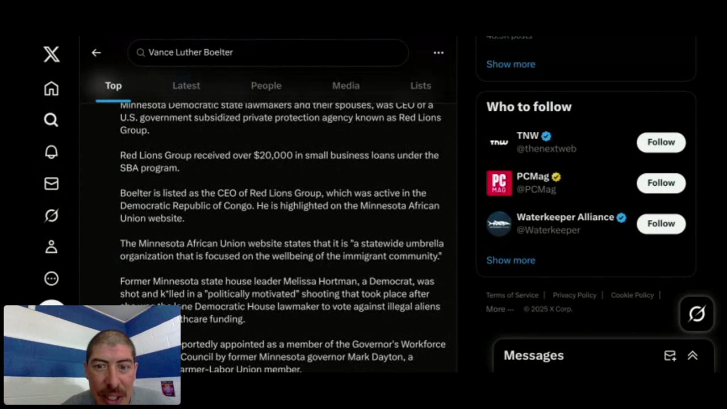727x409 pixels.
Task: Click Waterkeeper Alliance verified badge
Action: [x=621, y=218]
